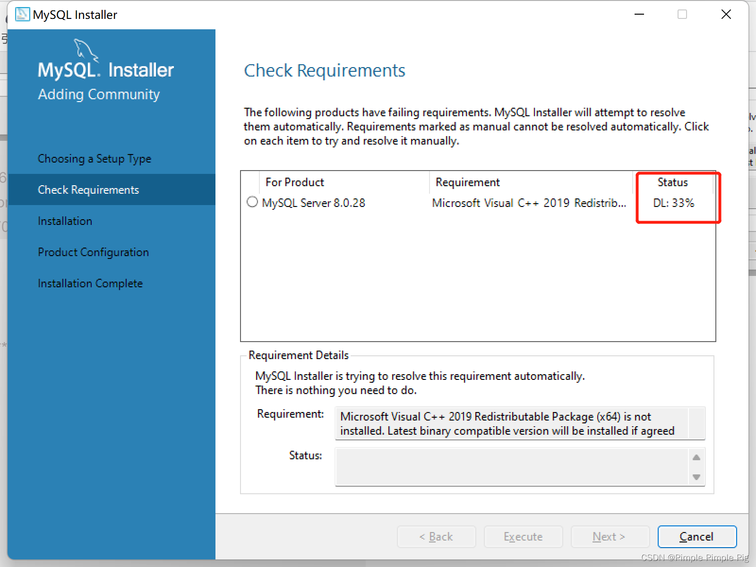This screenshot has height=567, width=756.
Task: Click the Status box scroll down arrow
Action: (696, 477)
